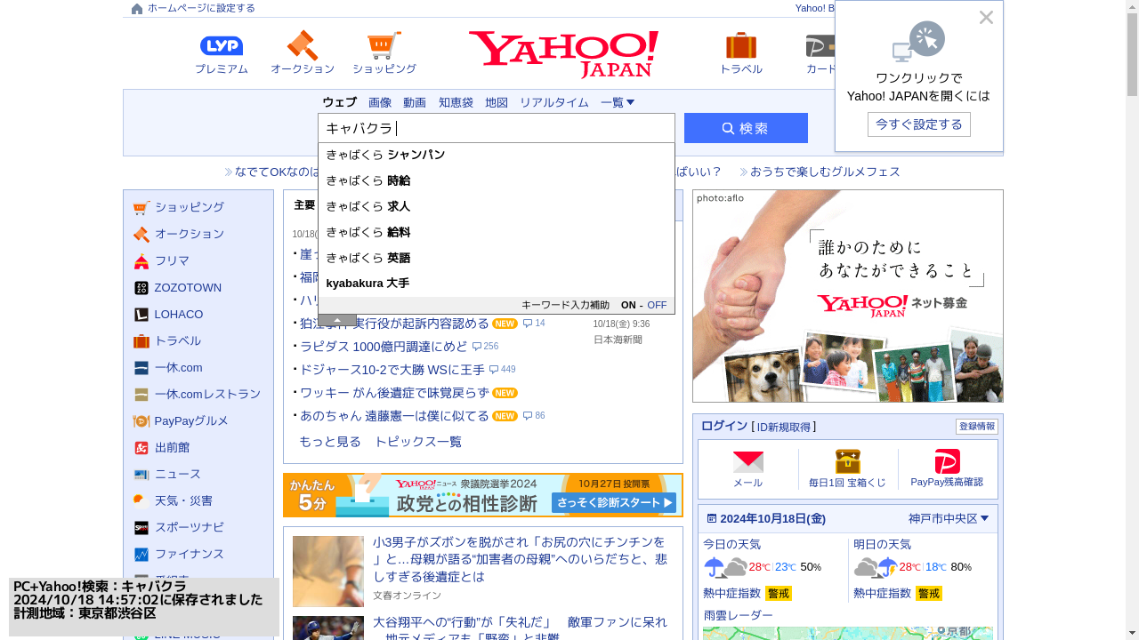Screen dimensions: 1139x640
Task: Click the 政党との相性診断 banner
Action: (x=483, y=495)
